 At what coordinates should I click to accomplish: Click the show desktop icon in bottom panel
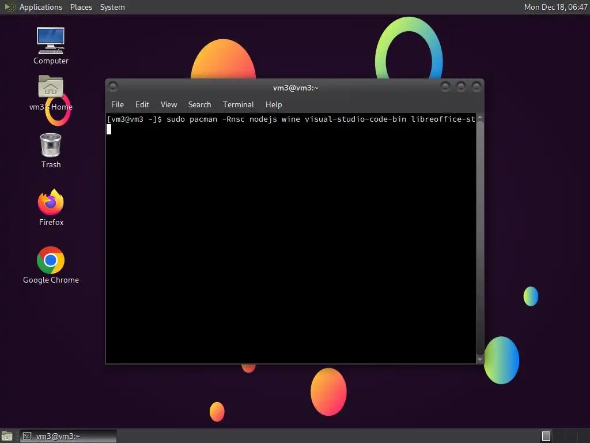7,436
